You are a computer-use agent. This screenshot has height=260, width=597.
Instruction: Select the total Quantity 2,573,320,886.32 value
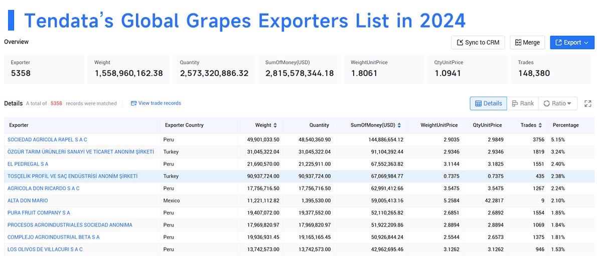(x=214, y=73)
